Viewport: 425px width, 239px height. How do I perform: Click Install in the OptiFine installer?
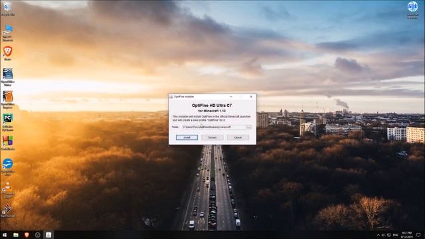coord(187,137)
